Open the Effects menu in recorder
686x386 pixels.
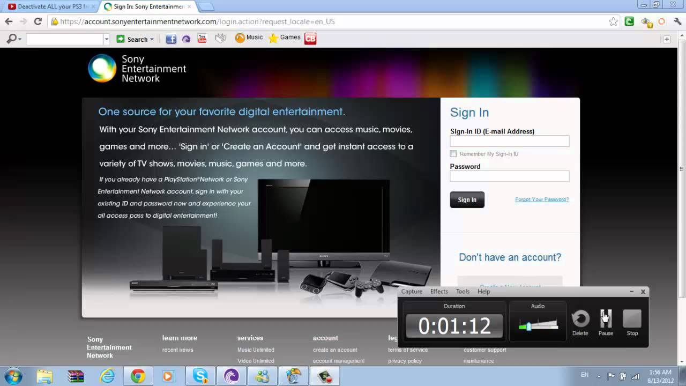click(x=439, y=291)
